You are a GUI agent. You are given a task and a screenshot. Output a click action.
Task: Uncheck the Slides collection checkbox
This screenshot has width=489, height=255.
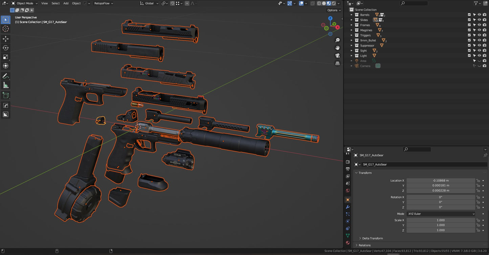pos(469,20)
